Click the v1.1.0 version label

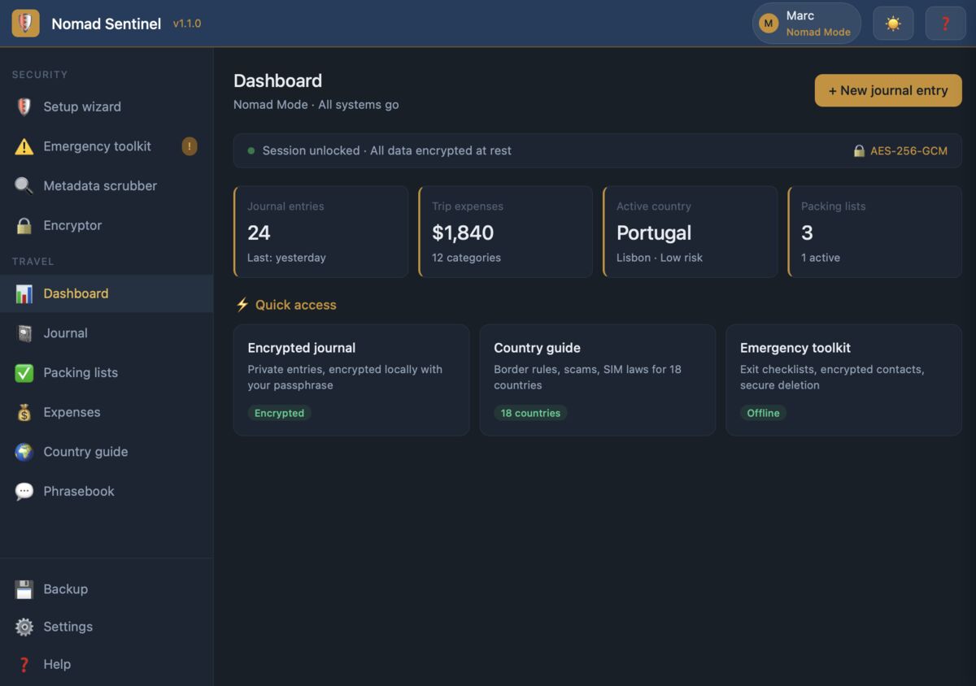point(187,24)
